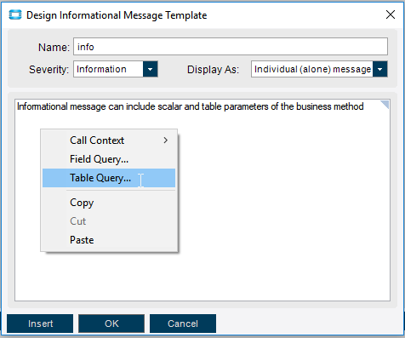Click the blue triangle corner marker in message box

tap(385, 104)
